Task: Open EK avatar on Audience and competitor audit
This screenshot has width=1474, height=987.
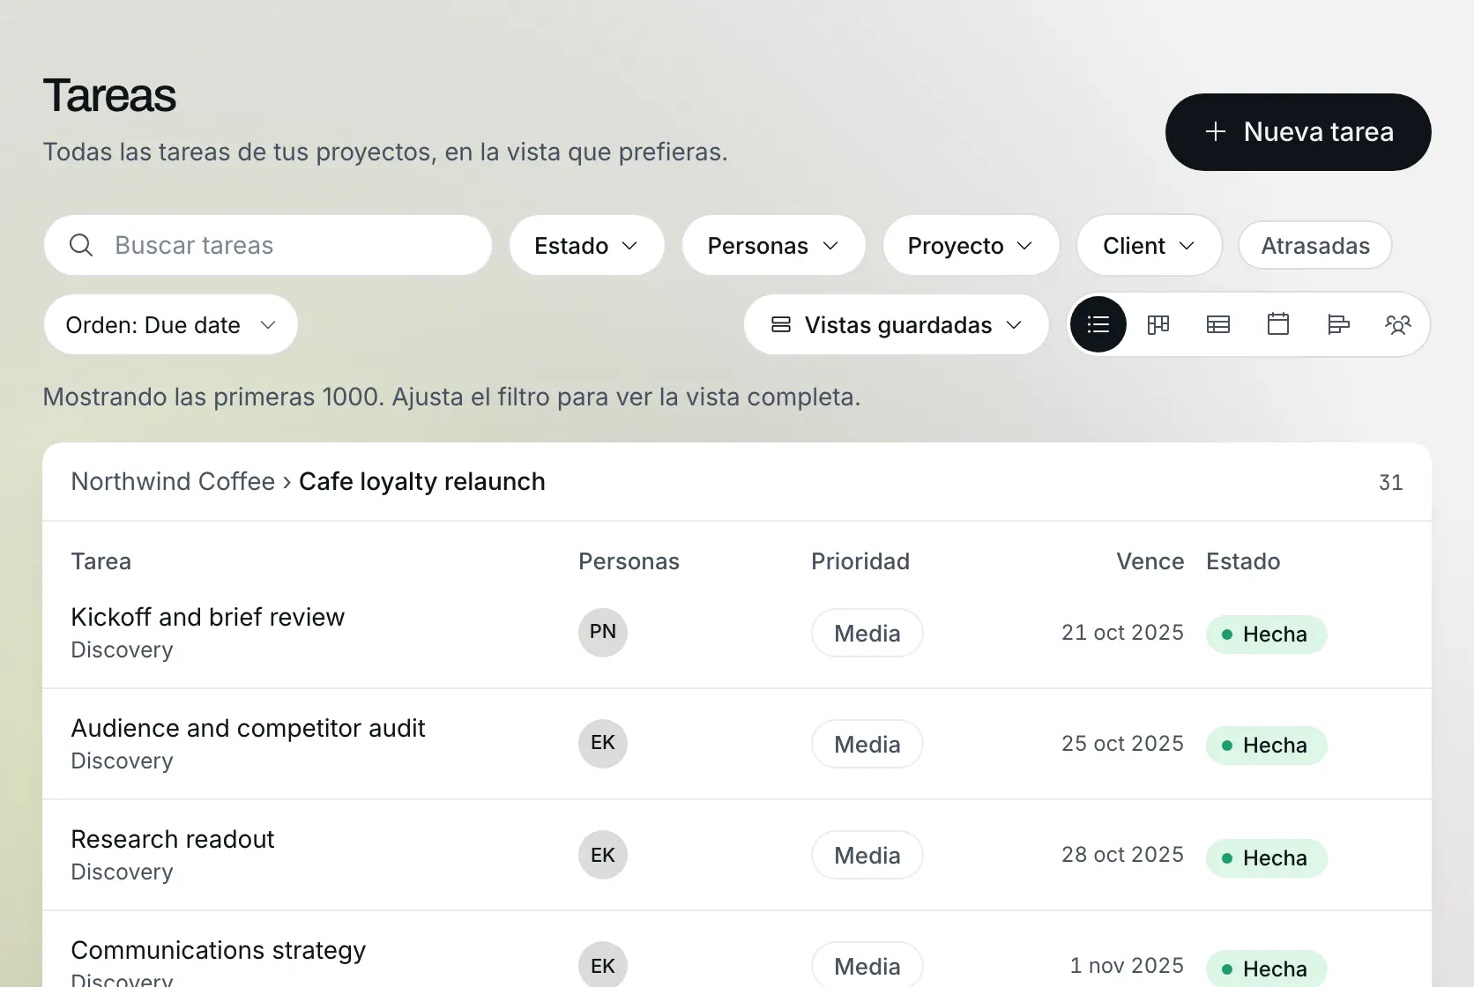Action: coord(603,743)
